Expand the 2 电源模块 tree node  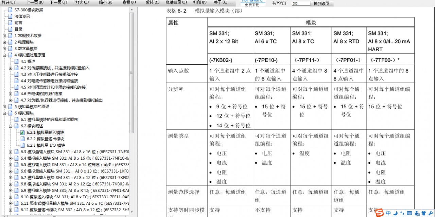(x=4, y=42)
